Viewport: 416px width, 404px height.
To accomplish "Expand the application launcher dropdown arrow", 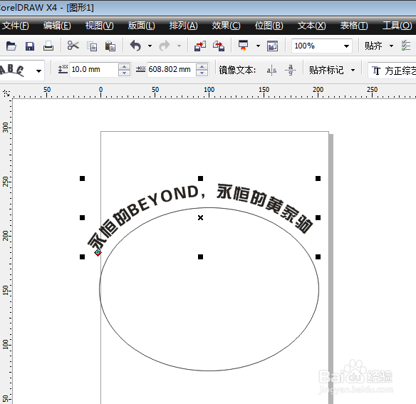I will (x=258, y=46).
